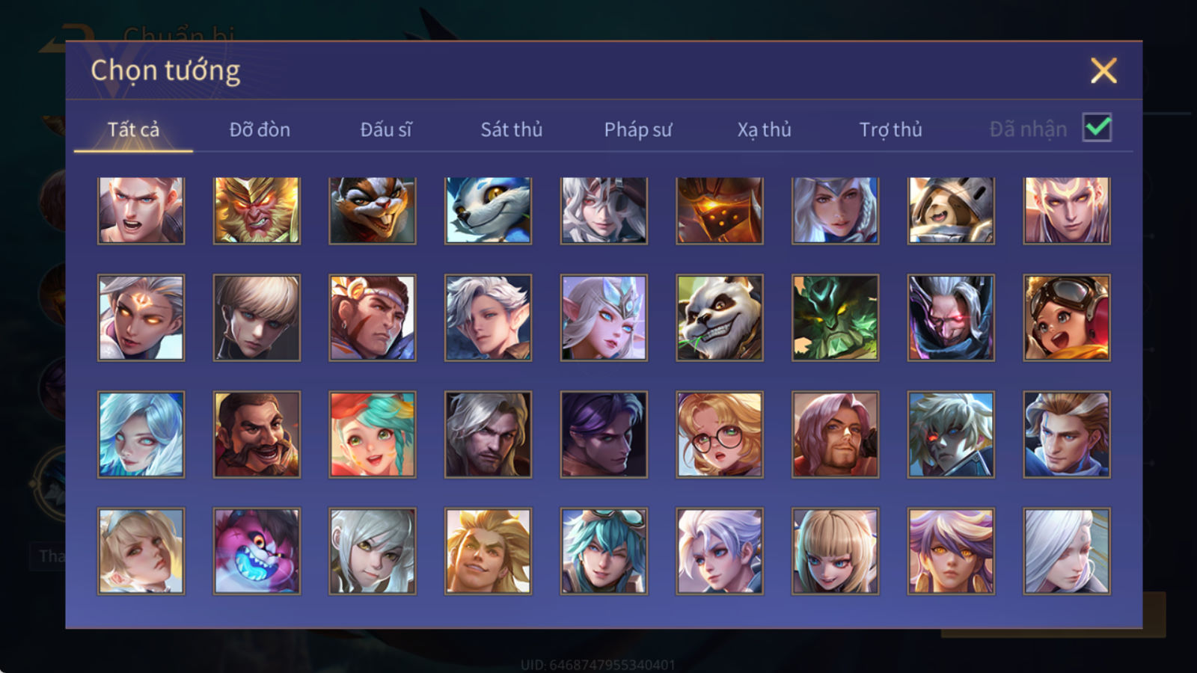Choose the teal-haired girl with red hat

[x=373, y=434]
